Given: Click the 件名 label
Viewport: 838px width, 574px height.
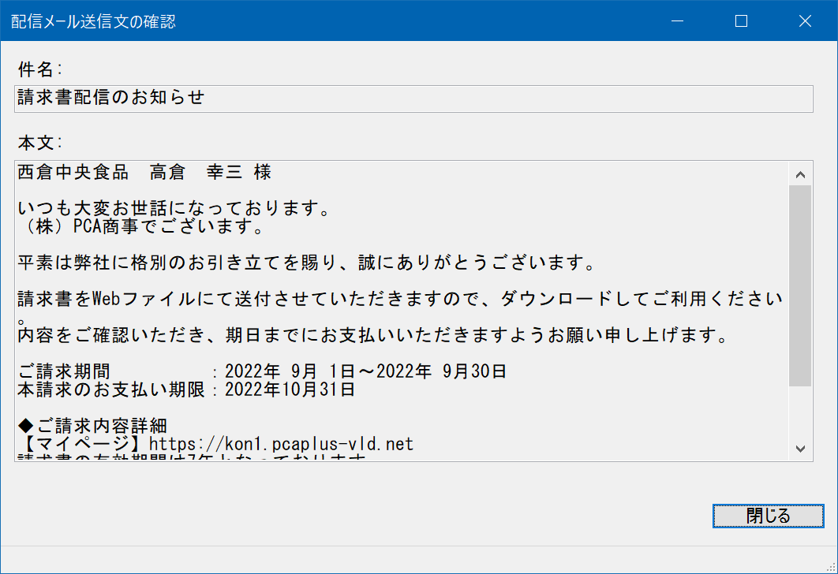Looking at the screenshot, I should 40,69.
